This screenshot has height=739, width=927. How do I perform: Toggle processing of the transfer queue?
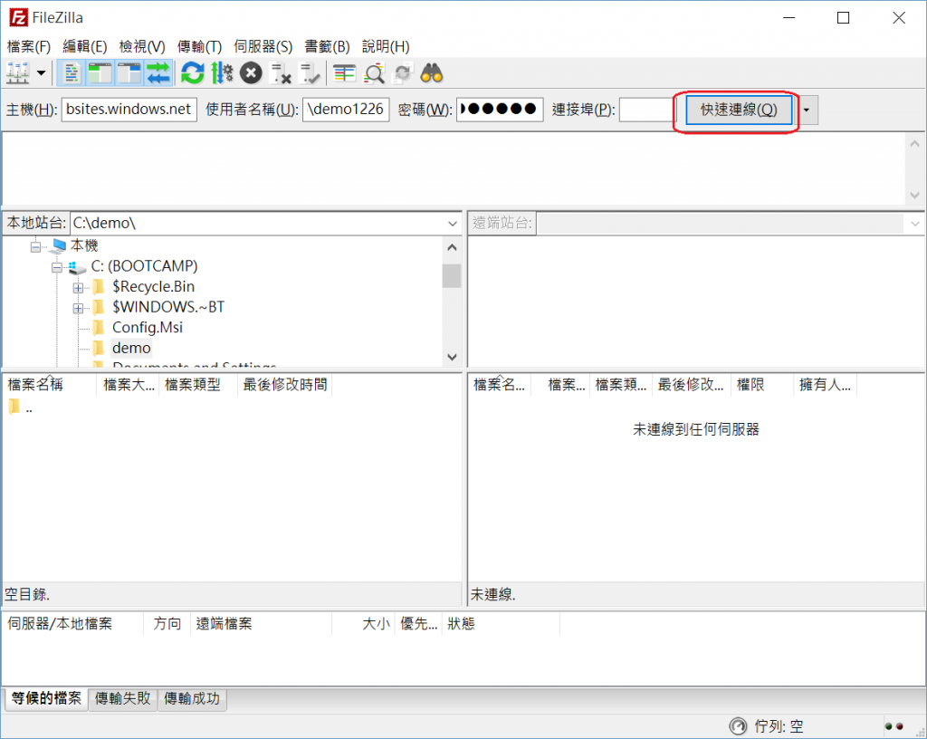click(222, 73)
